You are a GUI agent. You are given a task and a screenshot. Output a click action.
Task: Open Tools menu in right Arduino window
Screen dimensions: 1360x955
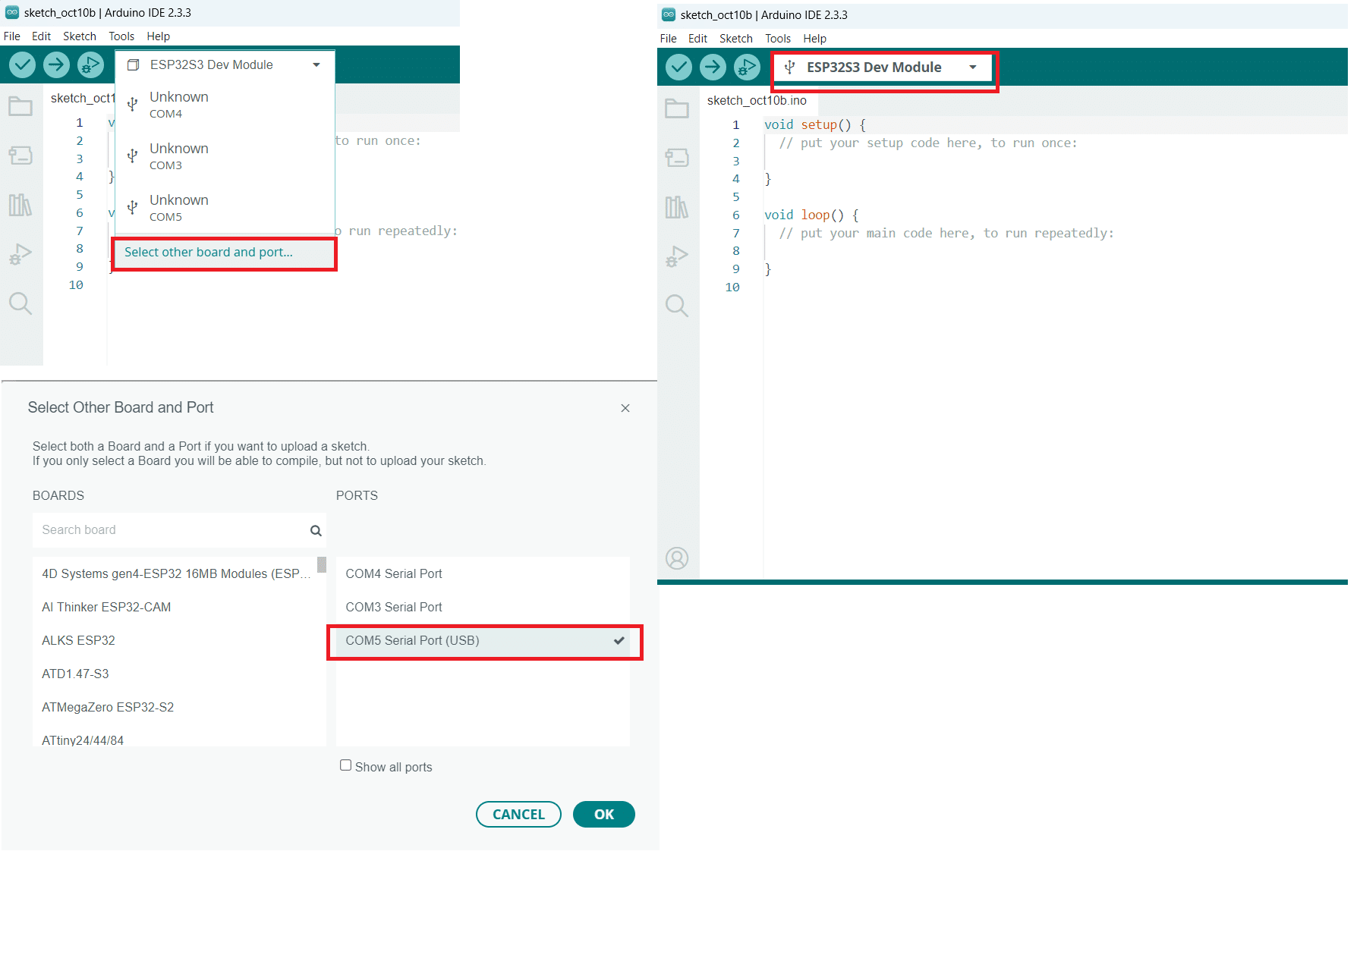pos(778,39)
